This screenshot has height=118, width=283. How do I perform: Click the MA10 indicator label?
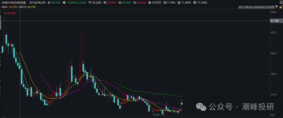22,7
